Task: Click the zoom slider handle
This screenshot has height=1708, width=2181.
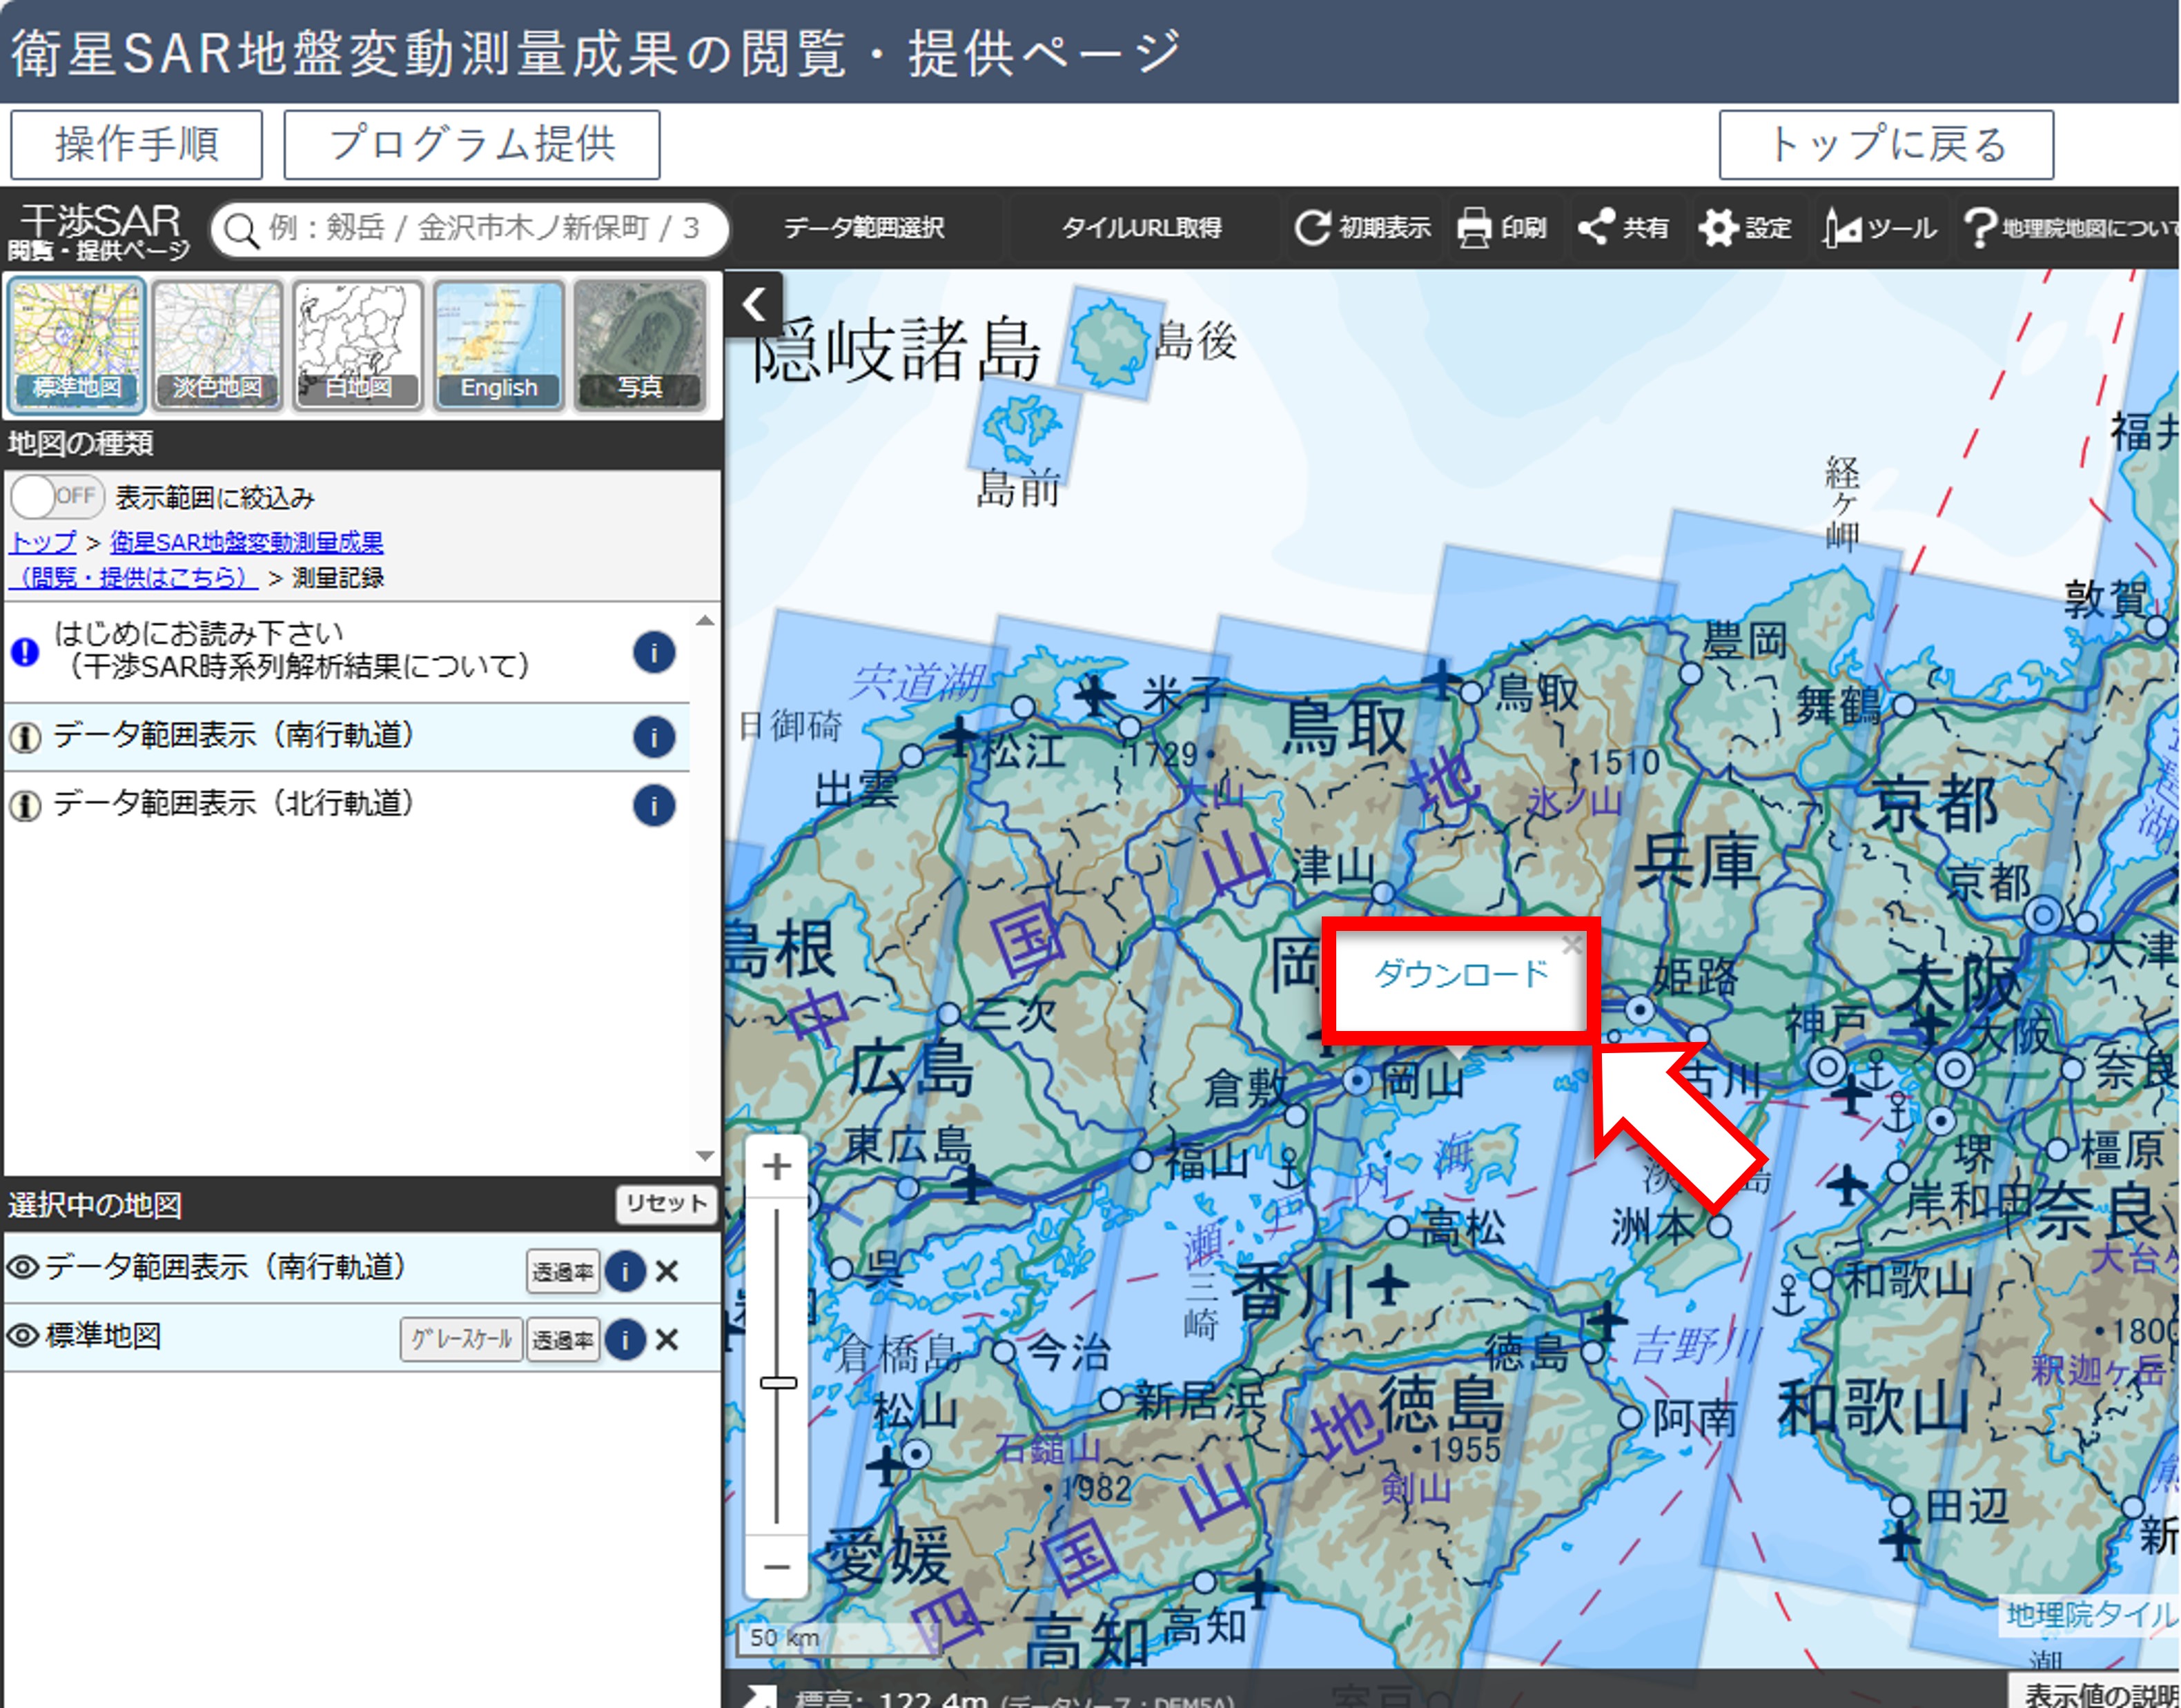Action: (778, 1384)
